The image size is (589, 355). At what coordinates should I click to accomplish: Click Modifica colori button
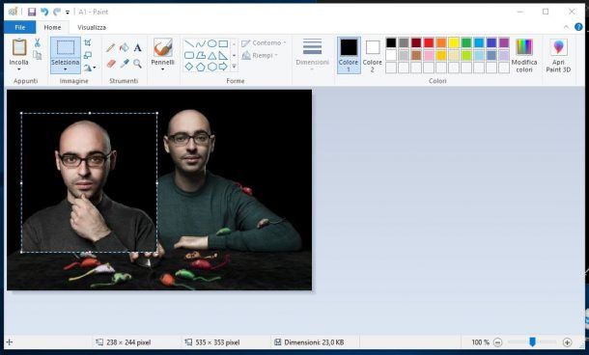click(524, 56)
